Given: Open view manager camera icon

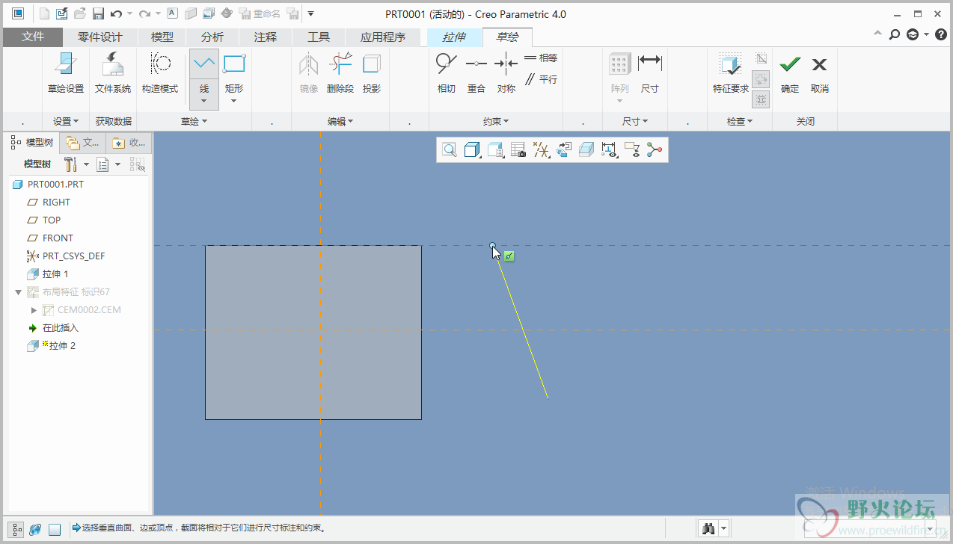Looking at the screenshot, I should [x=518, y=150].
